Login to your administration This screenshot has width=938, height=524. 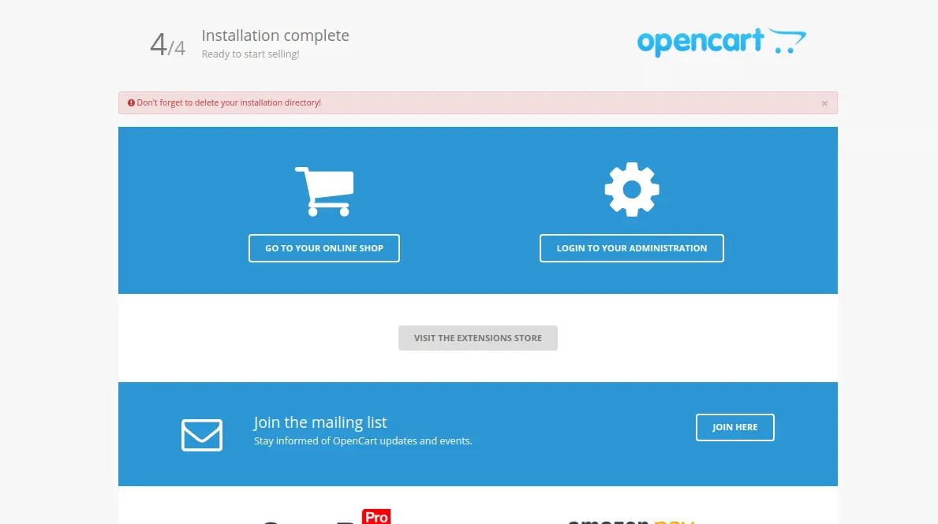tap(632, 248)
